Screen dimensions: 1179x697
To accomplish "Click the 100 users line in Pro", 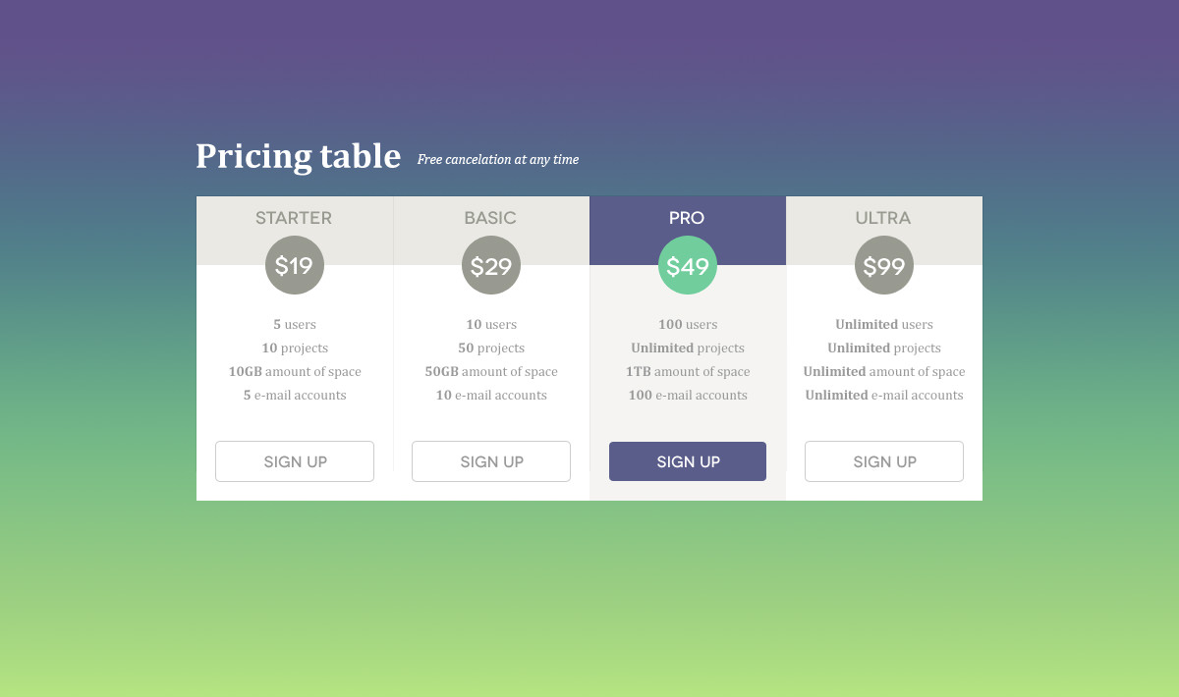I will 688,325.
